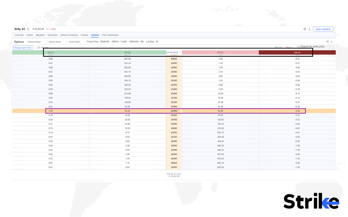This screenshot has width=348, height=217.
Task: Select strike price 25200
Action: (174, 89)
